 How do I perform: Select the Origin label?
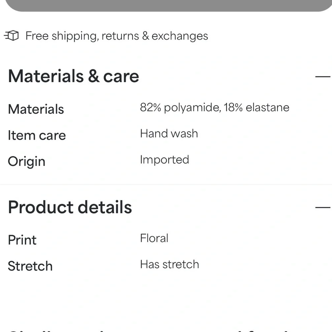click(x=27, y=162)
